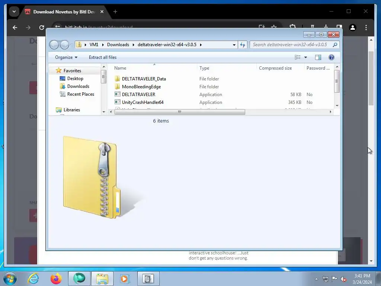
Task: Open the Chrome three-dot menu
Action: [x=366, y=28]
